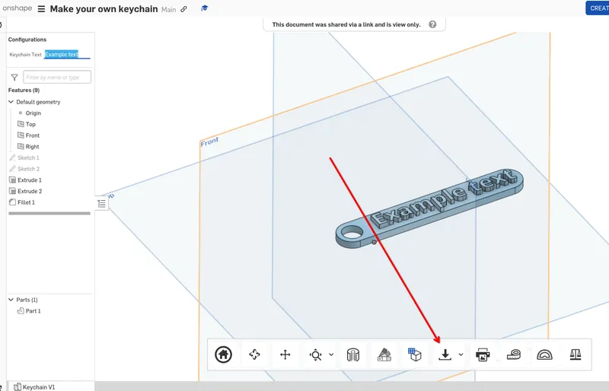Select Sketch 2 in feature list
This screenshot has height=391, width=609.
click(x=28, y=169)
